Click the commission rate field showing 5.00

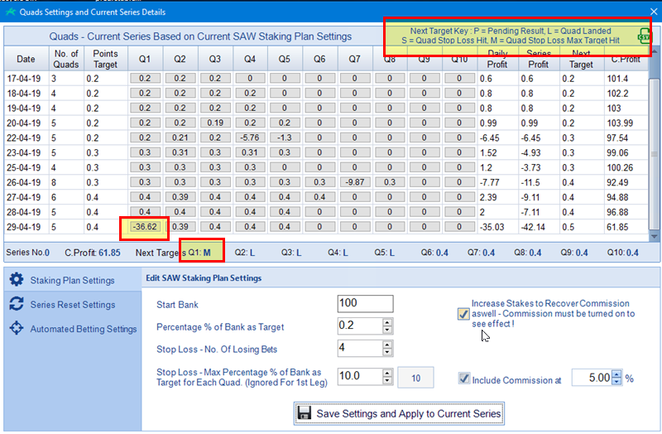(592, 378)
